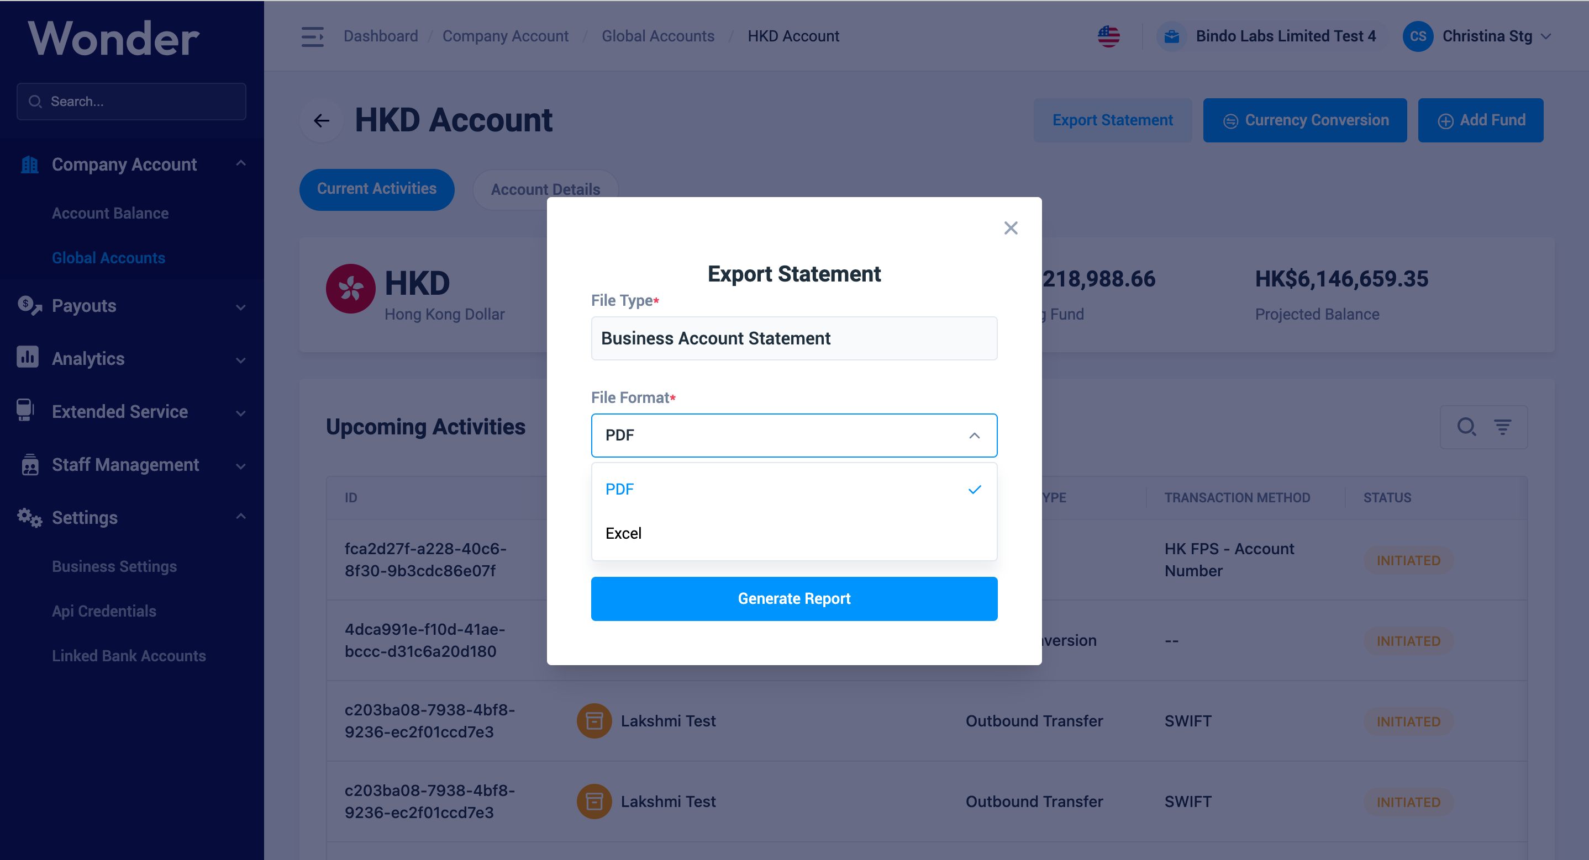Close the Export Statement dialog

click(1011, 228)
